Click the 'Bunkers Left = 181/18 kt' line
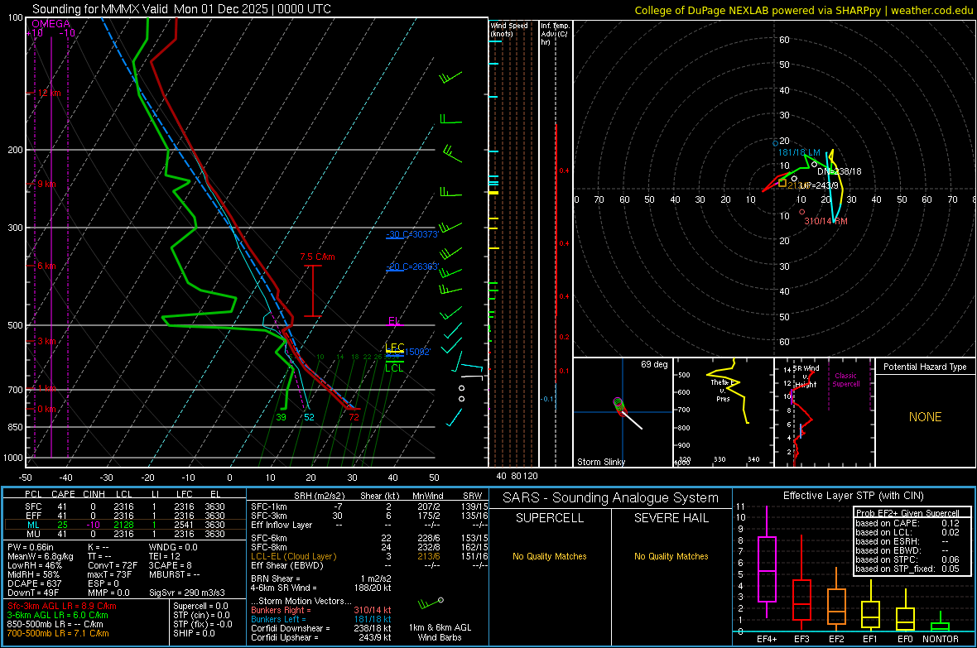This screenshot has height=648, width=977. tap(320, 619)
